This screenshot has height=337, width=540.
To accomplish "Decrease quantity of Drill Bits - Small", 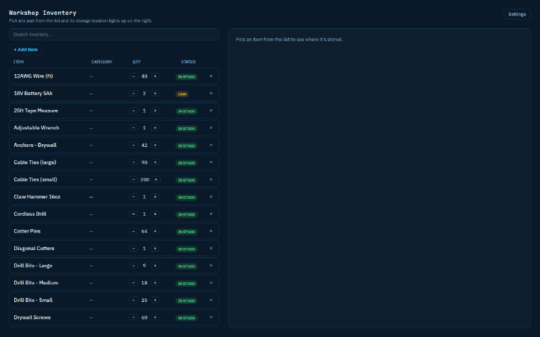I will coord(133,300).
